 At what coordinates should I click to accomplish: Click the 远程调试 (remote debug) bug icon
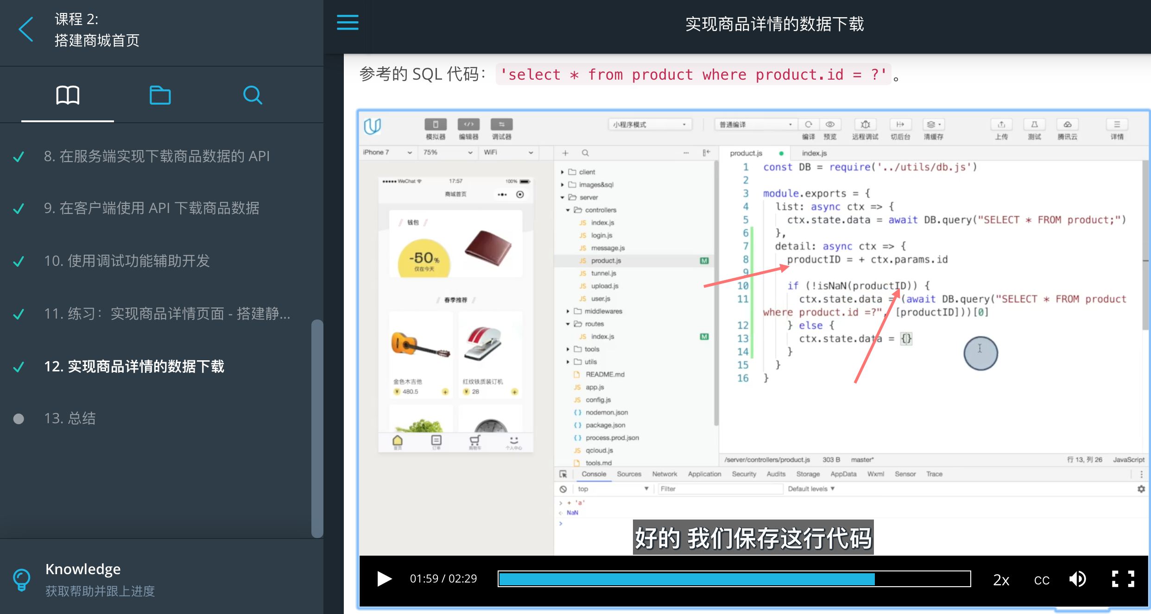click(865, 124)
